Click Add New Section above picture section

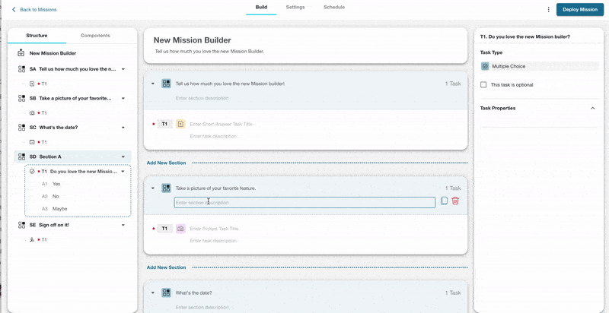(166, 163)
